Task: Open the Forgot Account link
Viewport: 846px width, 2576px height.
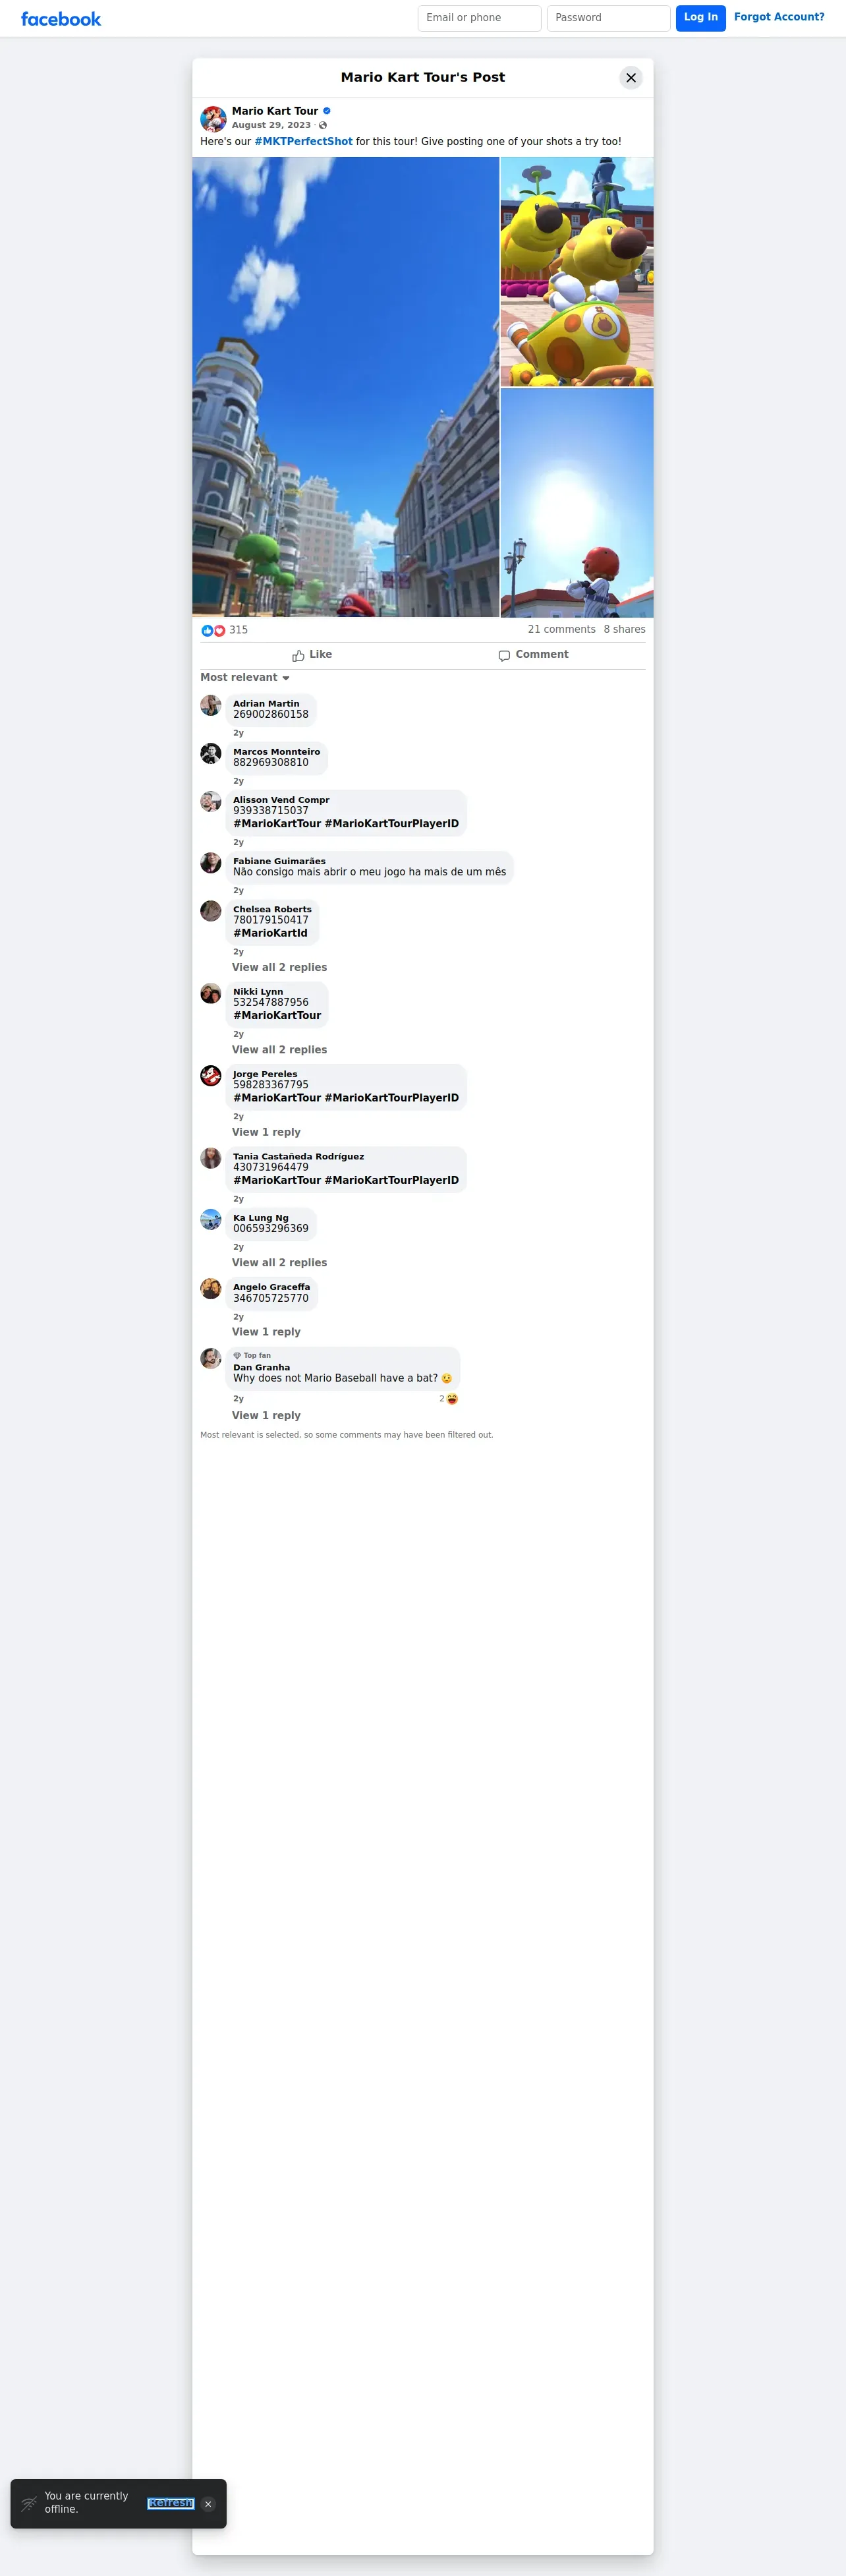Action: (779, 17)
